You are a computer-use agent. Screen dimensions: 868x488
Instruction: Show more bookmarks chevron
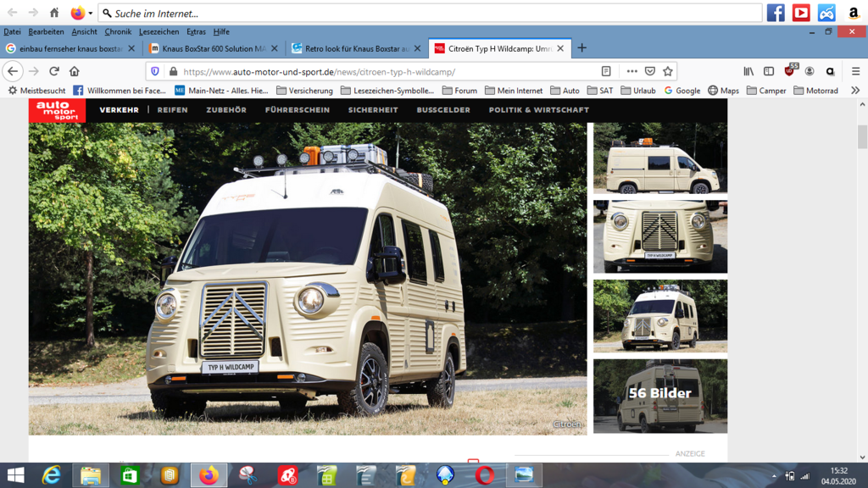(855, 90)
